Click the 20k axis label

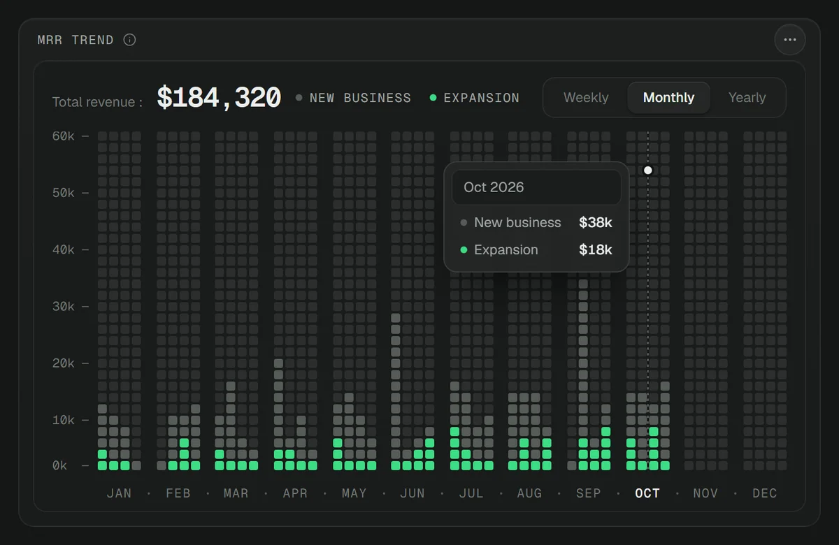(x=64, y=363)
